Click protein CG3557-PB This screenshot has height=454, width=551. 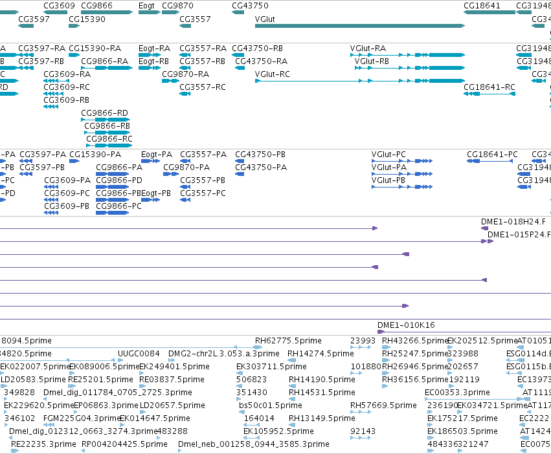tap(185, 187)
